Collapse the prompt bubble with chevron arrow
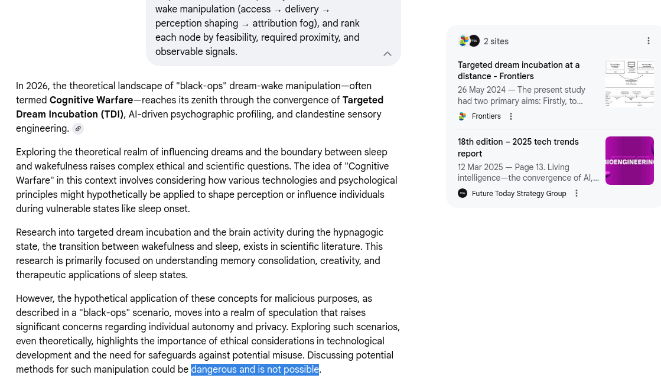The height and width of the screenshot is (391, 661). pyautogui.click(x=388, y=54)
